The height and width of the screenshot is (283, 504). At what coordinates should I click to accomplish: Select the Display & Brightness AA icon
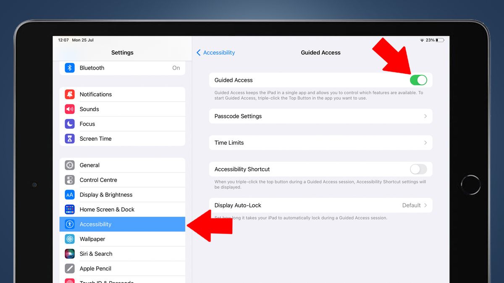coord(69,195)
